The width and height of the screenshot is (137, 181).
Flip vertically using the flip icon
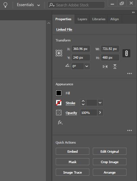point(115,67)
